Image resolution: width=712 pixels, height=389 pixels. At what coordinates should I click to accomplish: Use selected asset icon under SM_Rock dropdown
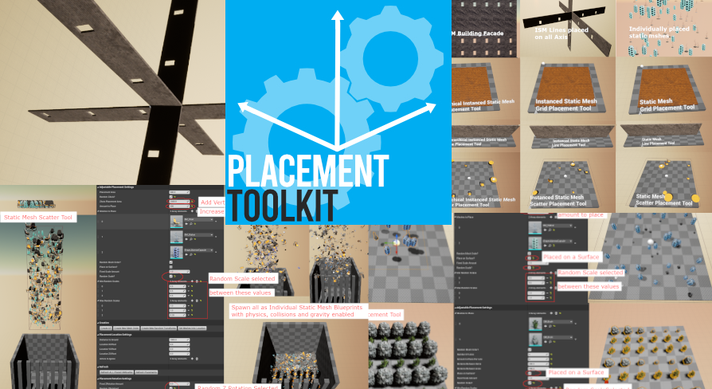click(x=546, y=342)
